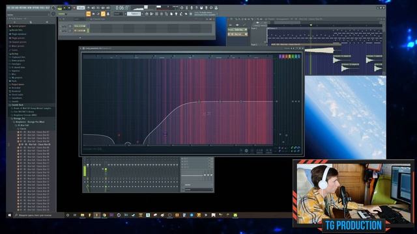Open the HELP menu in the menu bar

pyautogui.click(x=48, y=8)
